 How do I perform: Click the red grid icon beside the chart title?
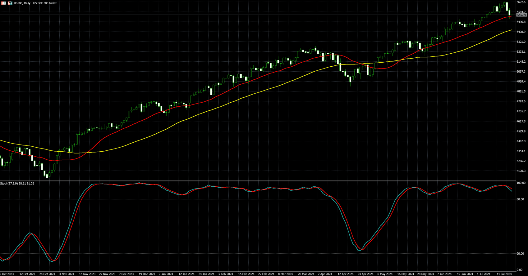click(x=4, y=3)
